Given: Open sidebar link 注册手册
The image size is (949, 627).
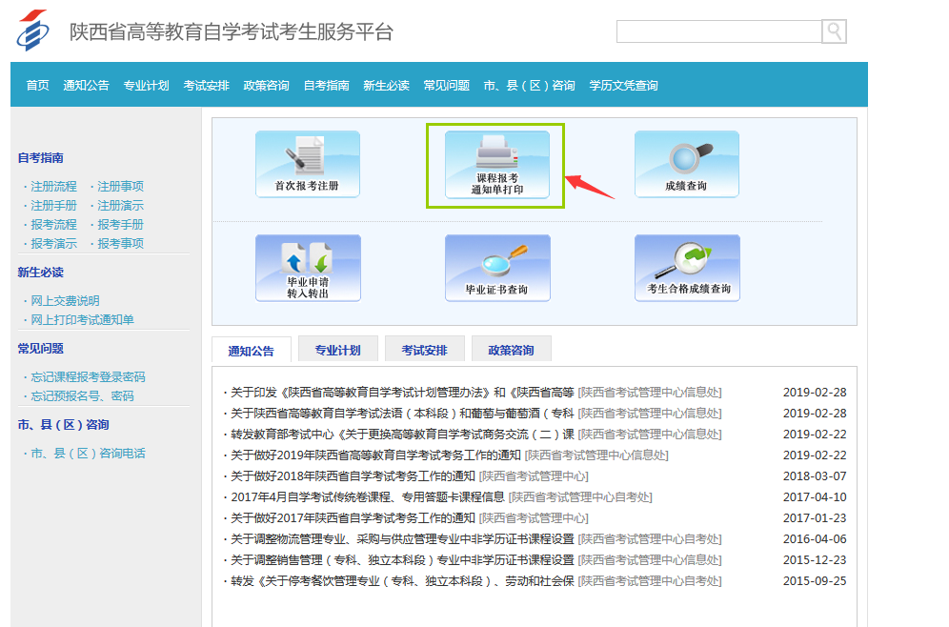Looking at the screenshot, I should tap(53, 206).
